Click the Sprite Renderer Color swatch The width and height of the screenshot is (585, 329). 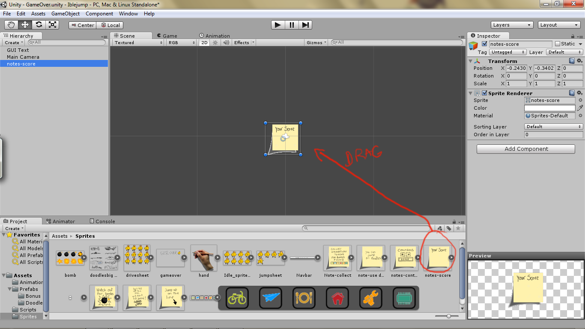(550, 108)
